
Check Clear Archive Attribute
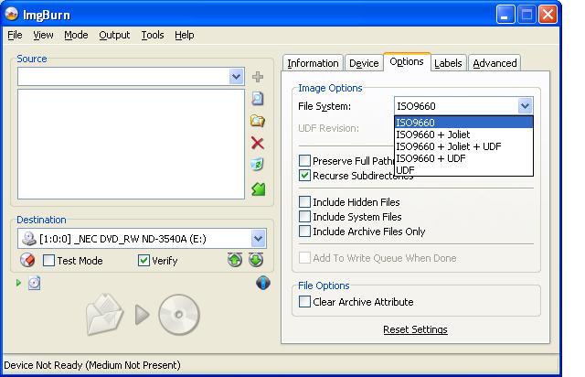[x=304, y=302]
